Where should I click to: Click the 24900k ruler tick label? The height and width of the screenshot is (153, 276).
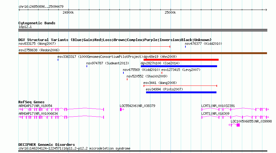[68, 12]
